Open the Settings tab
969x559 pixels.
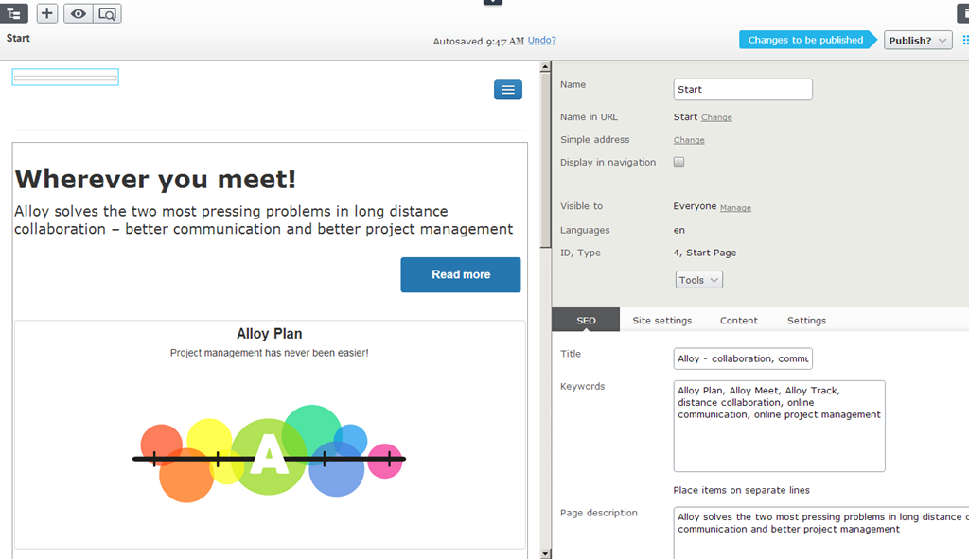[x=806, y=321]
